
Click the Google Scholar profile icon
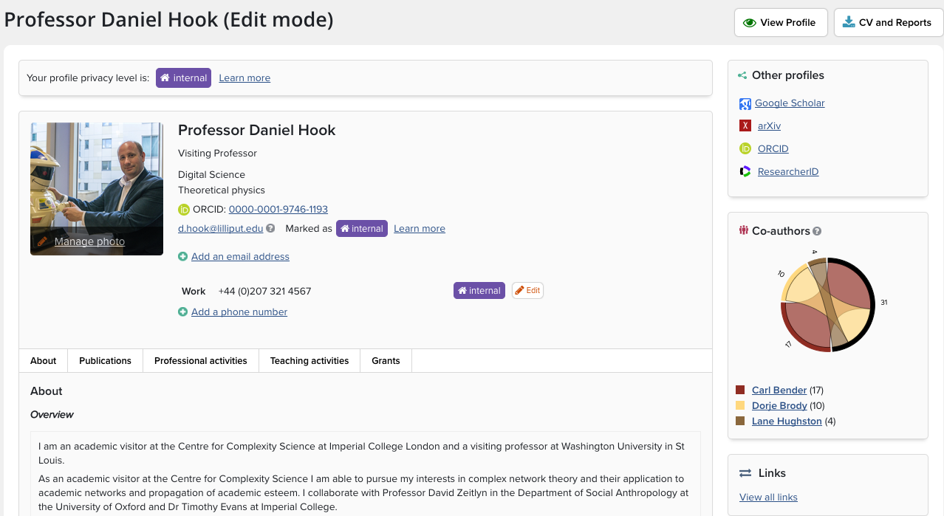(745, 104)
